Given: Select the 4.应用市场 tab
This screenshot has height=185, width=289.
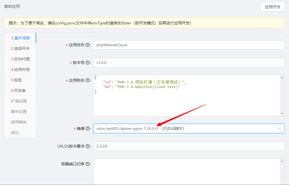Looking at the screenshot, I should tap(20, 70).
